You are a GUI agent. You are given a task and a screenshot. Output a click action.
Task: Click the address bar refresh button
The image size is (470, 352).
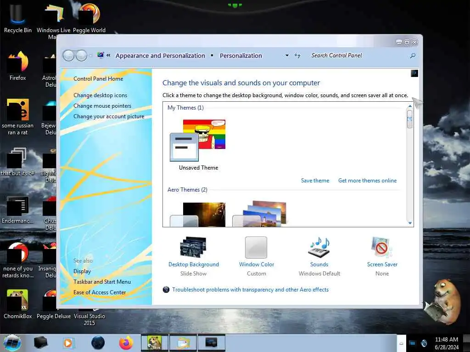297,55
